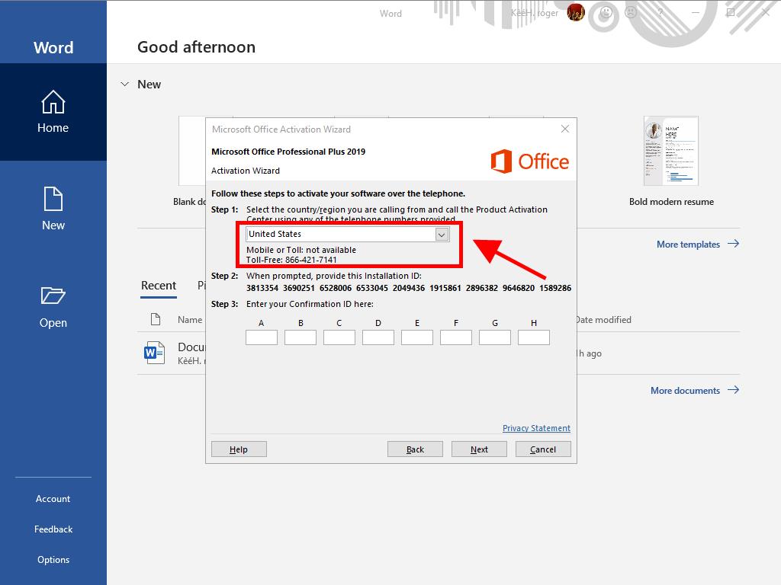Image resolution: width=781 pixels, height=585 pixels.
Task: Open the Privacy Statement link
Action: 536,428
